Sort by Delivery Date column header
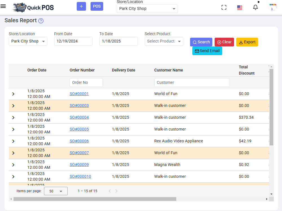Image resolution: width=282 pixels, height=211 pixels. [124, 70]
